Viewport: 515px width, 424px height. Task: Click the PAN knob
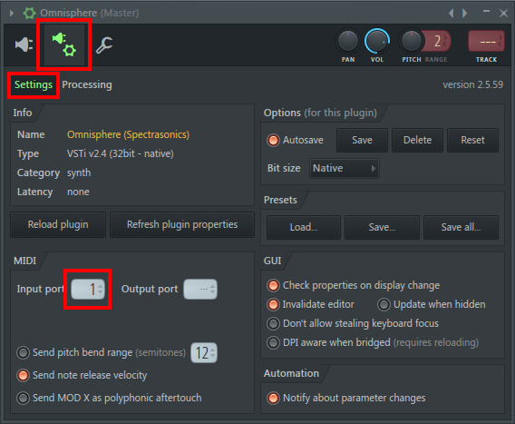(348, 41)
